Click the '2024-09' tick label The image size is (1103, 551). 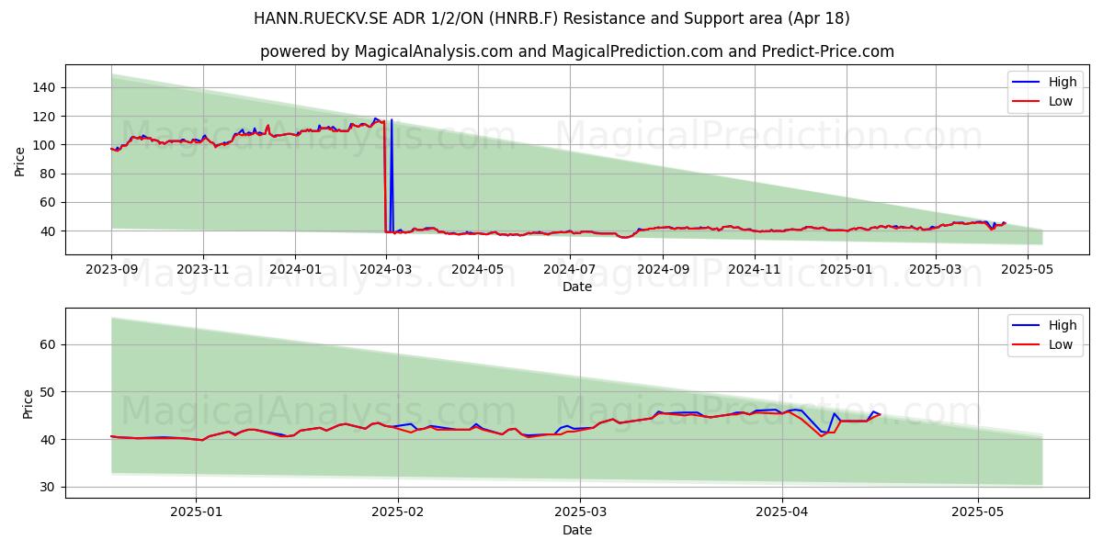pyautogui.click(x=663, y=269)
